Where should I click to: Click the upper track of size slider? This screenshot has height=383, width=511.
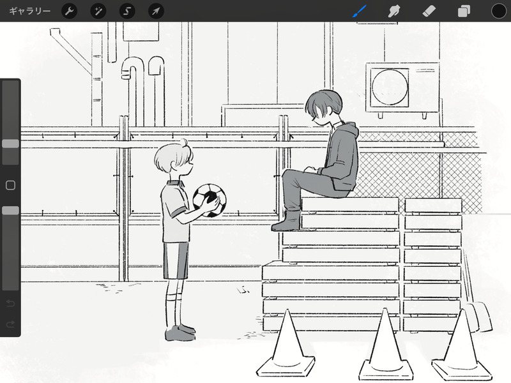[10, 110]
